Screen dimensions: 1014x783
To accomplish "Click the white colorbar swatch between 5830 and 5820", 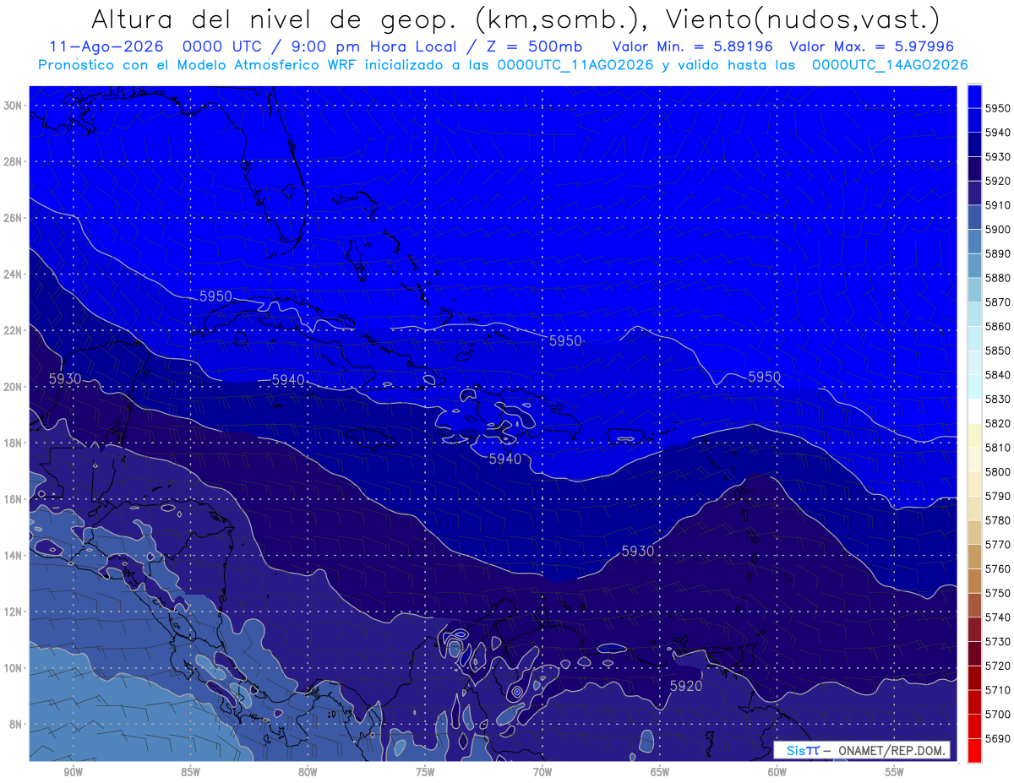I will pos(974,411).
